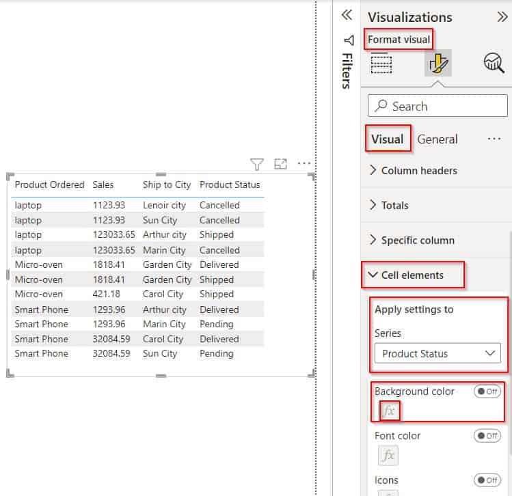Open more options ellipsis beside General tab
This screenshot has width=512, height=496.
(x=494, y=139)
